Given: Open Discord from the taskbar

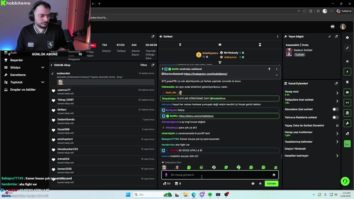Looking at the screenshot, I should 202,195.
